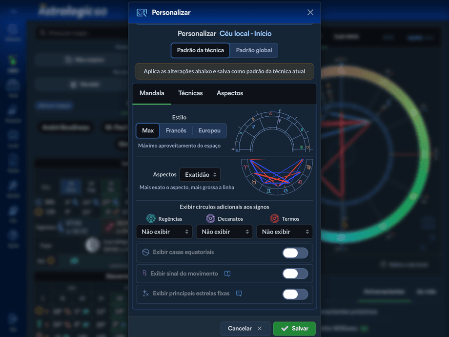
Task: Click the heading "Exibir círculos adicionais aos signos"
Action: (x=224, y=207)
